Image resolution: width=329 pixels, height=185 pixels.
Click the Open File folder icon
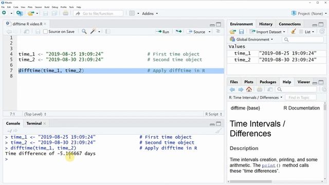[x=31, y=13]
